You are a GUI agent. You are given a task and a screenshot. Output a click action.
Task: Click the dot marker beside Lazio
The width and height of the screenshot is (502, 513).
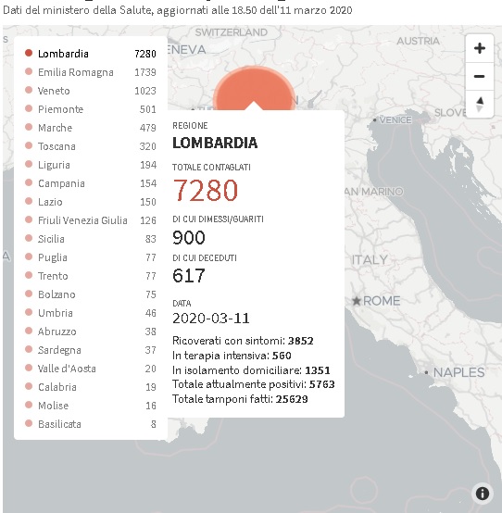(x=29, y=201)
